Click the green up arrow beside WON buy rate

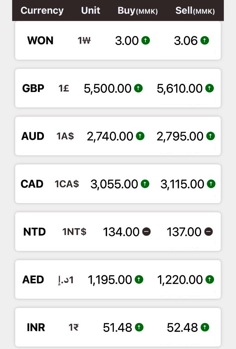tap(146, 40)
